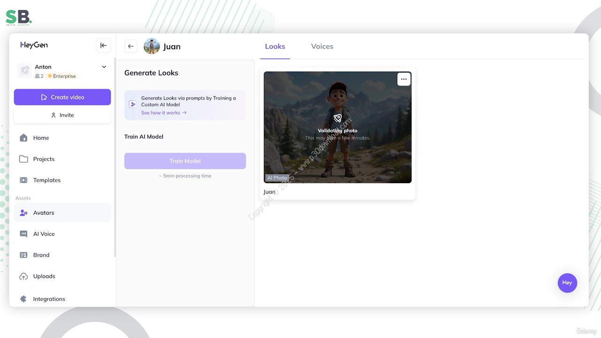The height and width of the screenshot is (338, 601).
Task: Collapse the sidebar with the arrow icon
Action: tap(103, 46)
